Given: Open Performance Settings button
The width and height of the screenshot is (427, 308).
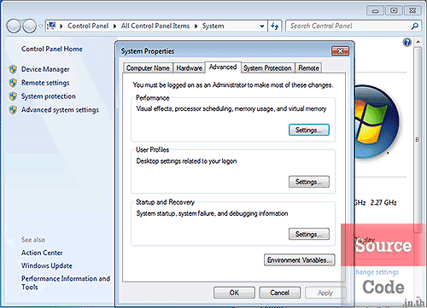Looking at the screenshot, I should tap(309, 130).
